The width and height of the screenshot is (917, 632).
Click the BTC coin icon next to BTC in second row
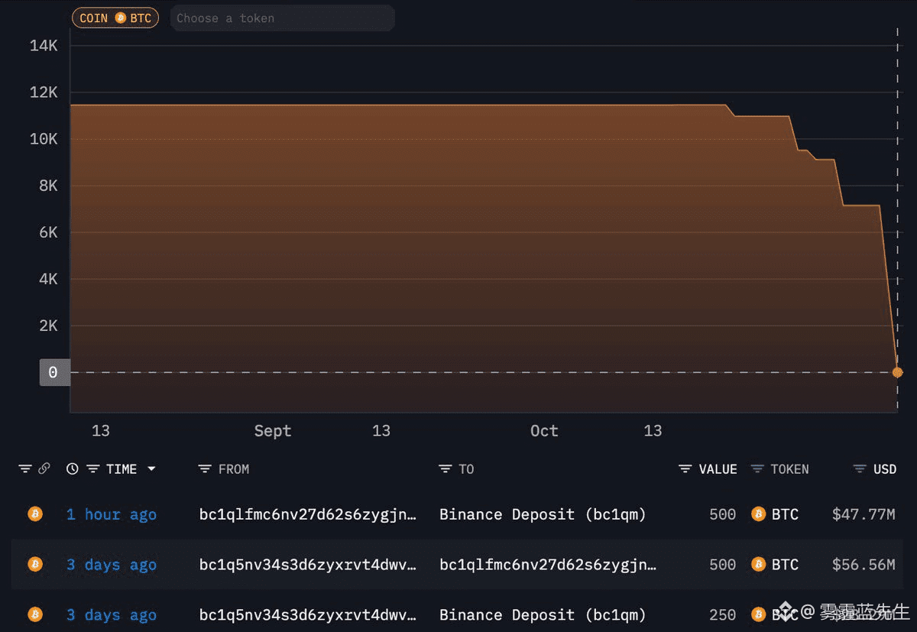[x=758, y=564]
